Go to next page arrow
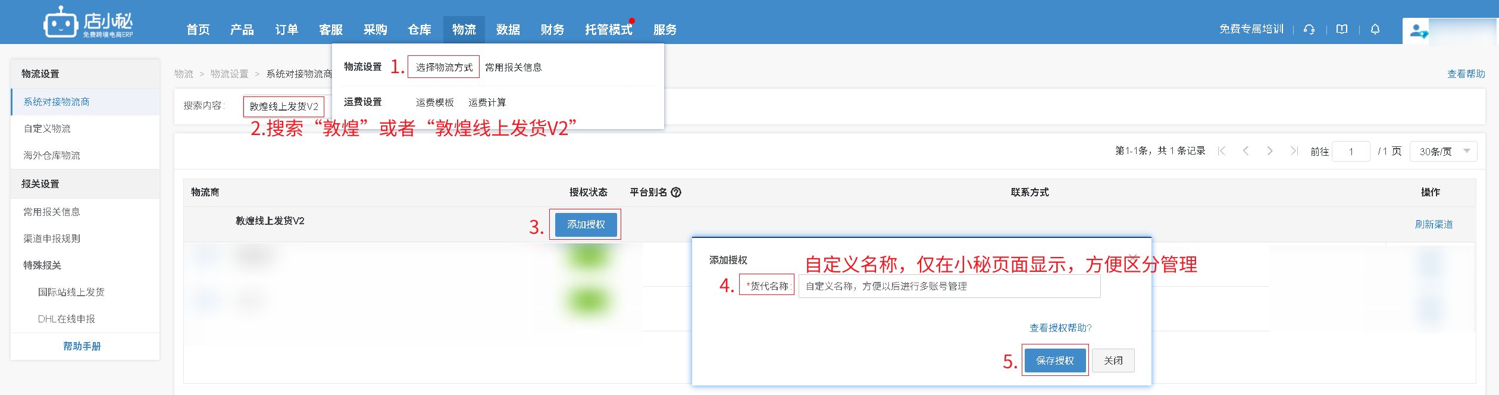The image size is (1499, 395). pos(1270,151)
